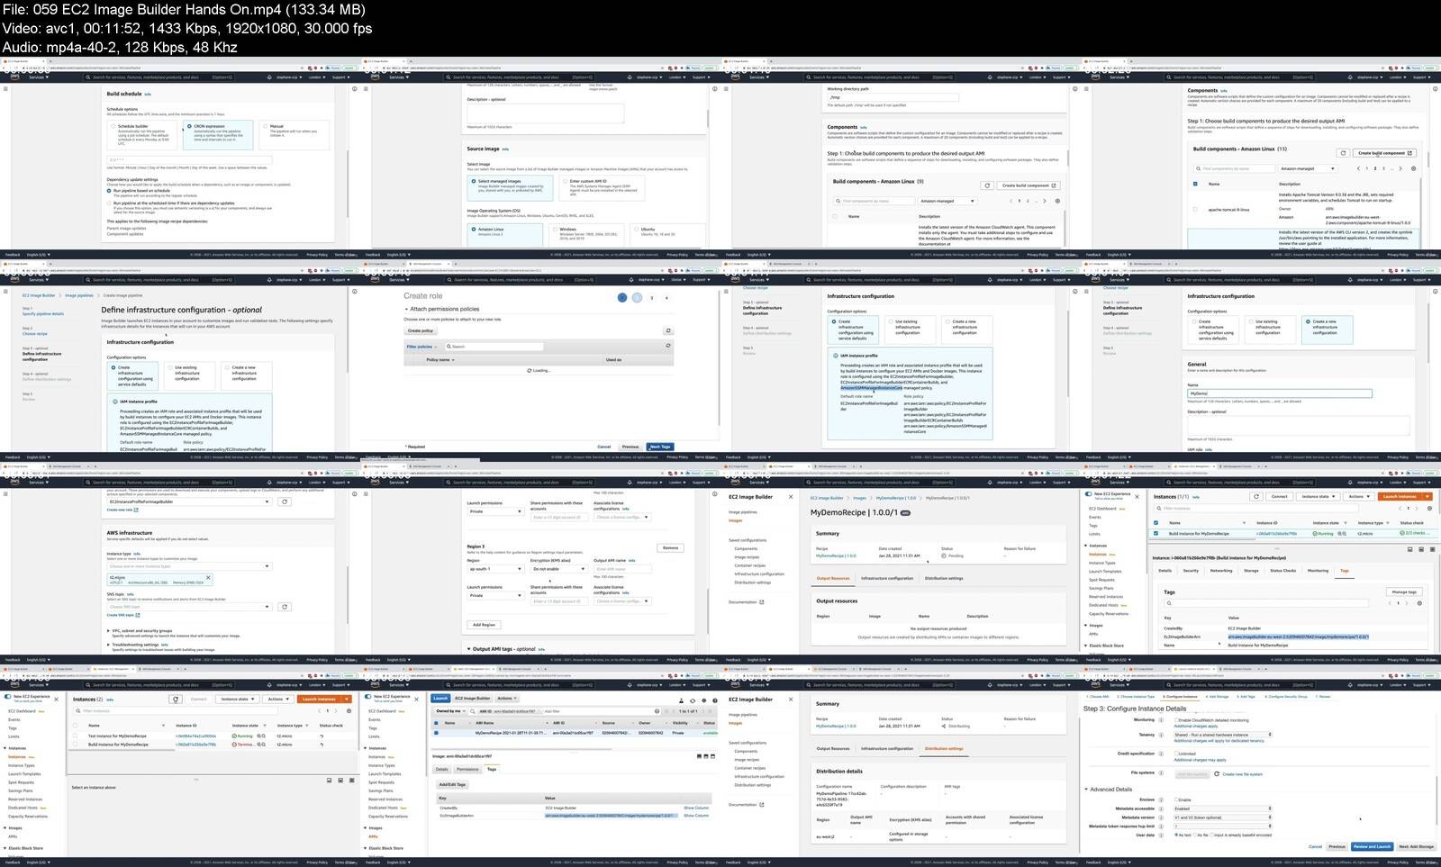Choose Windows as image operating system

554,230
